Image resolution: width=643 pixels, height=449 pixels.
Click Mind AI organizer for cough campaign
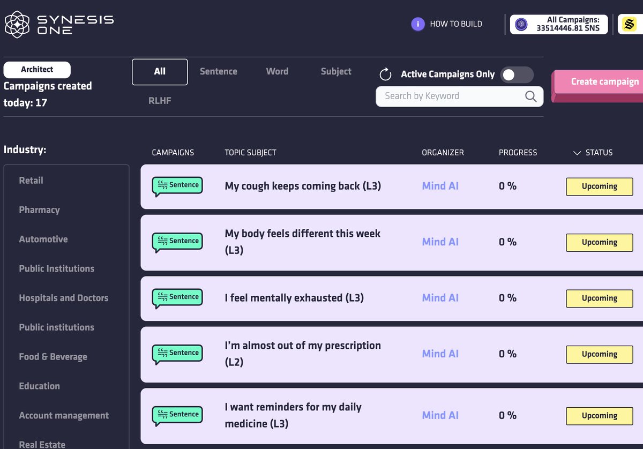point(440,186)
